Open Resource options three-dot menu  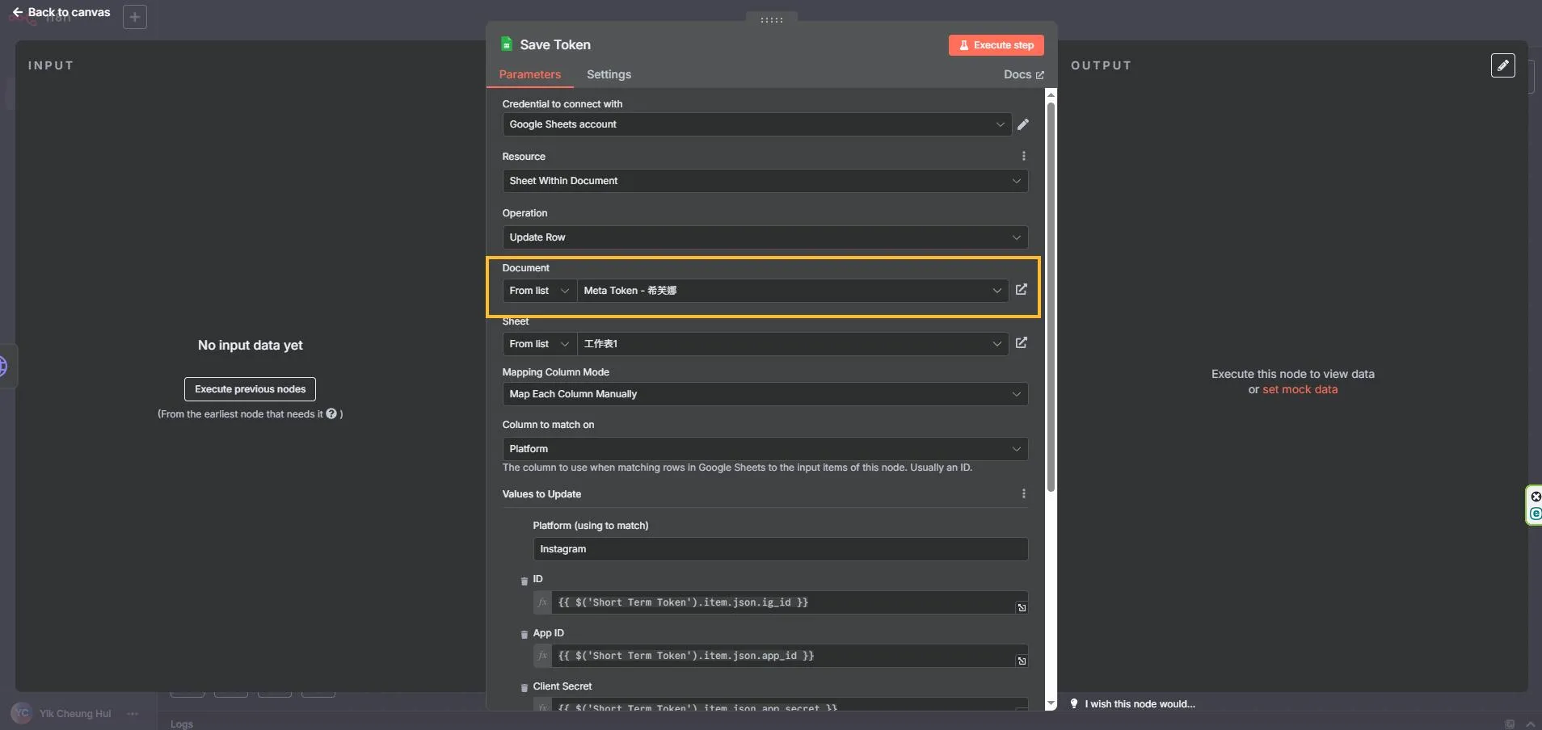(x=1023, y=157)
